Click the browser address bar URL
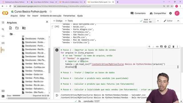 click(x=54, y=6)
